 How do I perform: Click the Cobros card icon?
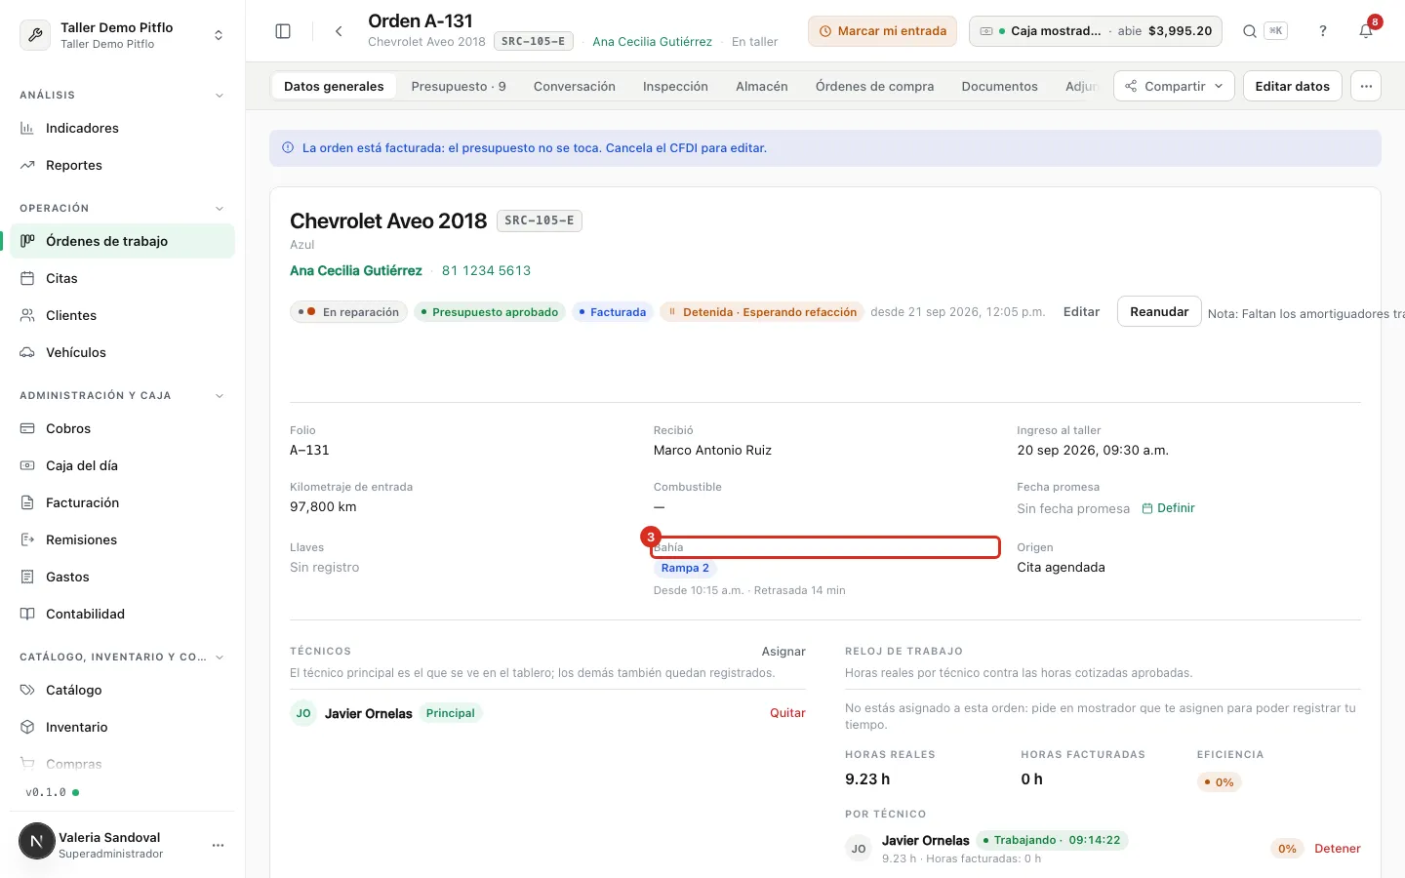27,428
